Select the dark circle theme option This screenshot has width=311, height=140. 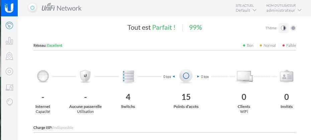pos(293,28)
